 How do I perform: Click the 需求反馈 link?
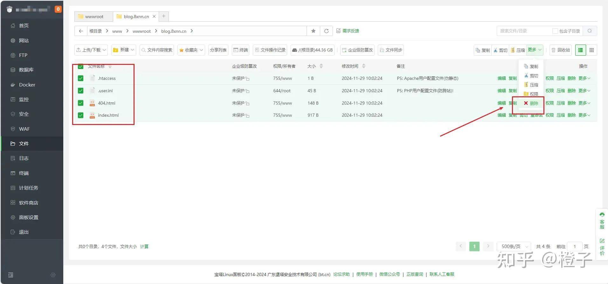click(x=348, y=31)
